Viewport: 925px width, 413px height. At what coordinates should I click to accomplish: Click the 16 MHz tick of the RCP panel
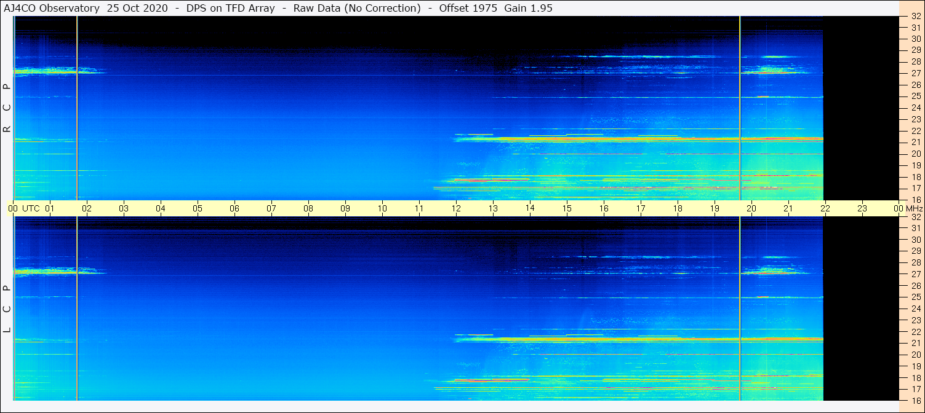pyautogui.click(x=915, y=199)
